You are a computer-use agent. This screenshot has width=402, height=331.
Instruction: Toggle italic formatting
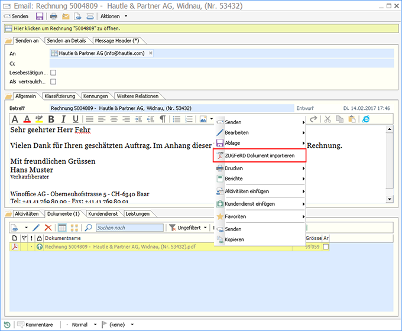pyautogui.click(x=63, y=119)
